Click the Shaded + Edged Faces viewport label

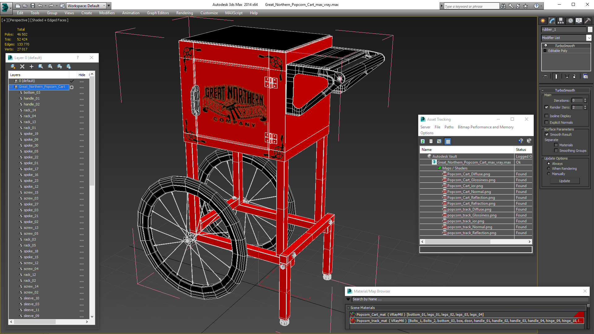click(49, 20)
